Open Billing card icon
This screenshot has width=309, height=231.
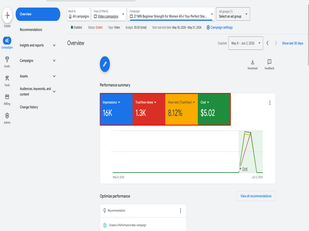coord(7,97)
